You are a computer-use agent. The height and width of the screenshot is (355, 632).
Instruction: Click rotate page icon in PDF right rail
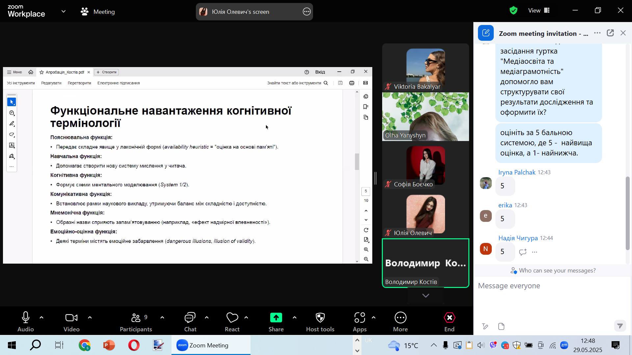coord(366,230)
